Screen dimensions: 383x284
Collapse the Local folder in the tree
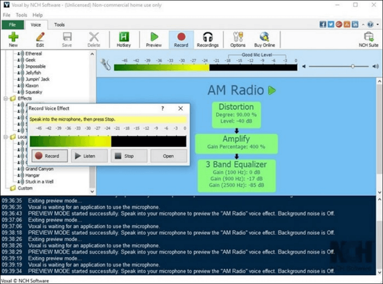click(x=5, y=137)
